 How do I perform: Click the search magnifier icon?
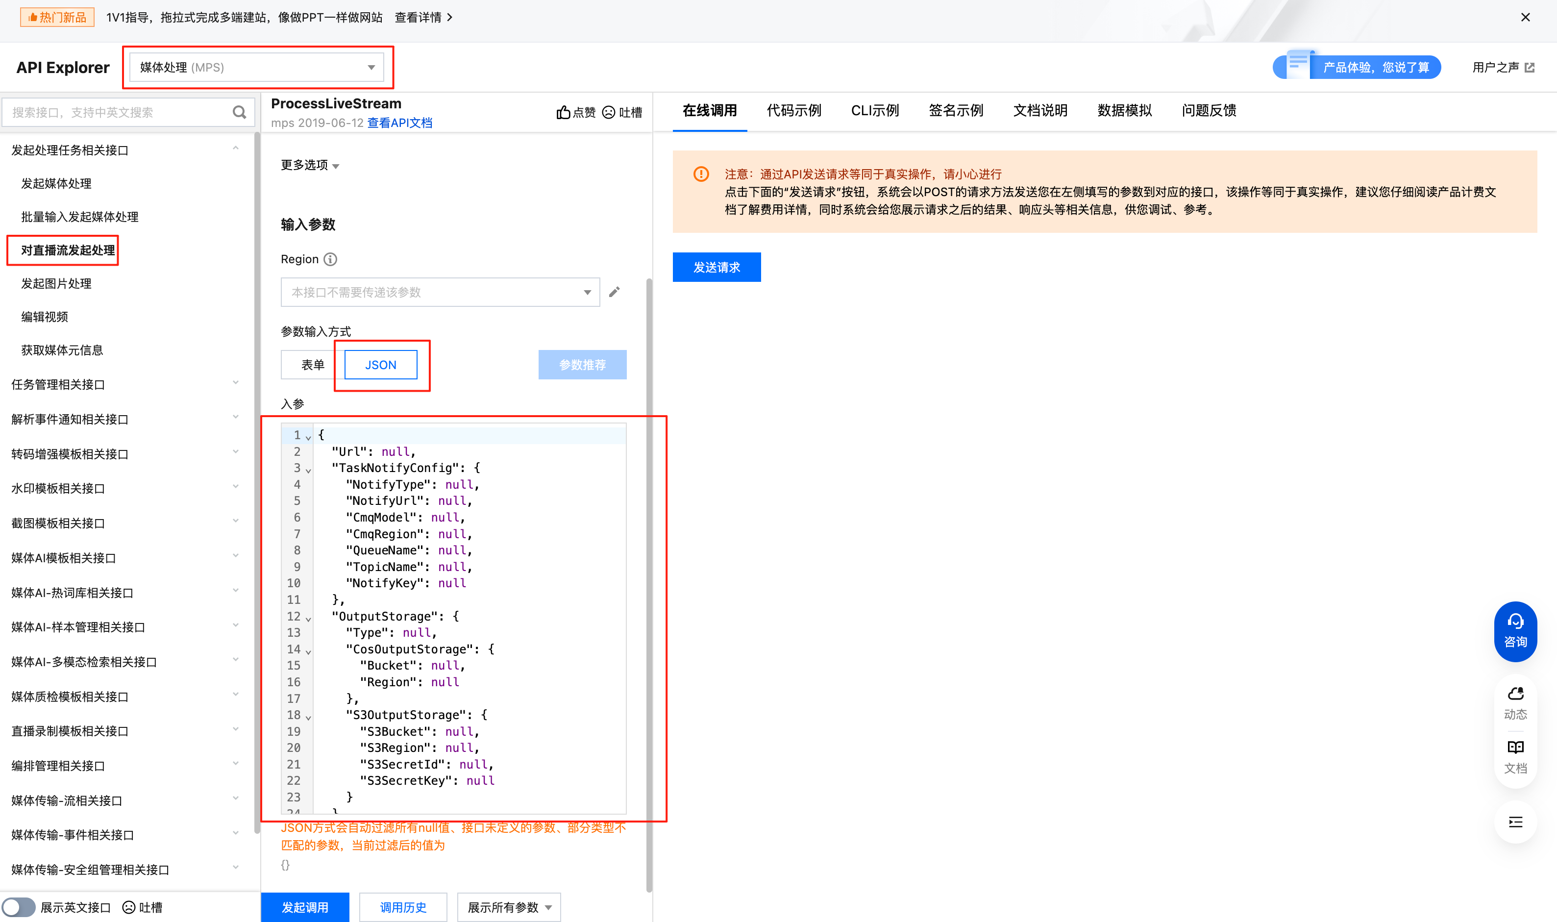coord(239,112)
